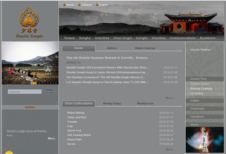Show slide 1 of the photo slideshow
The height and width of the screenshot is (154, 226).
point(34,83)
